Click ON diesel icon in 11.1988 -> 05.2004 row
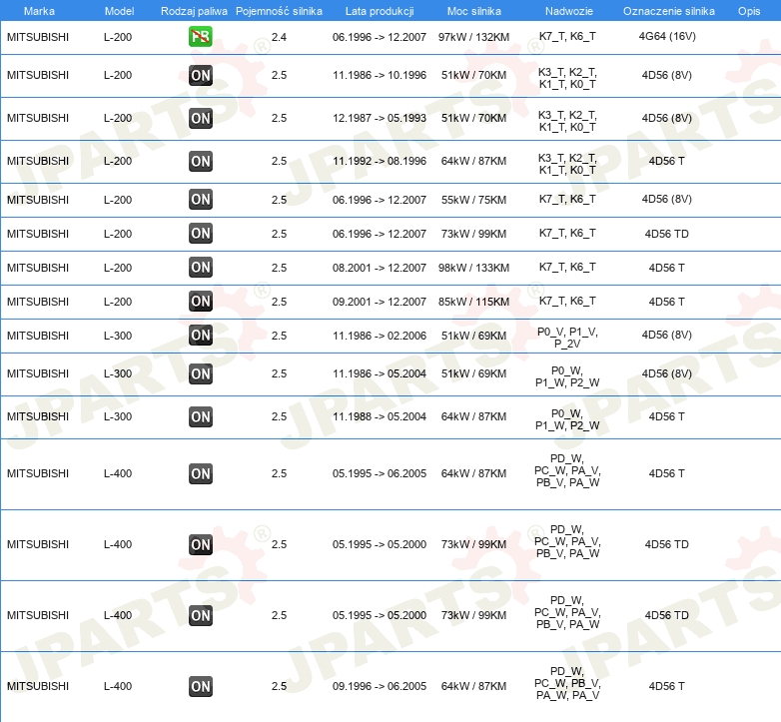The image size is (781, 722). (x=200, y=416)
